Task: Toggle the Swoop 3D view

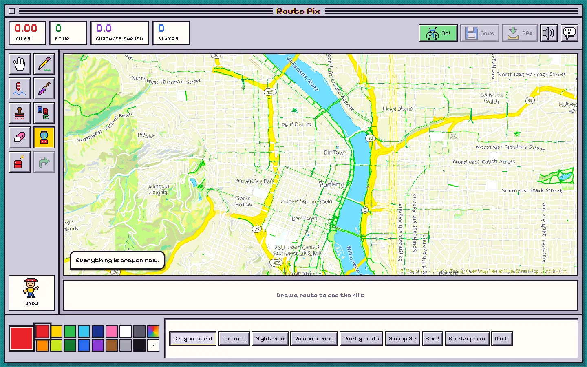Action: [x=402, y=338]
